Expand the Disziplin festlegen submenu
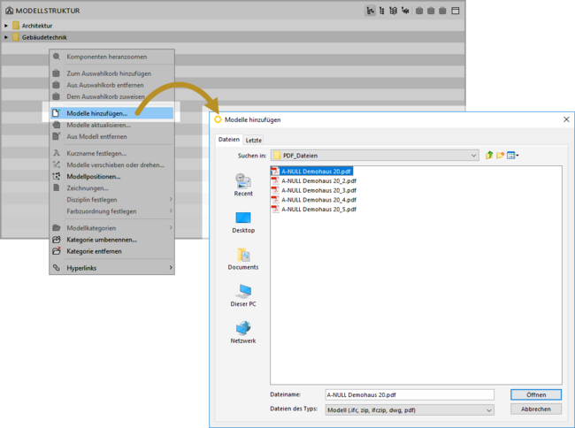This screenshot has height=428, width=575. 111,200
